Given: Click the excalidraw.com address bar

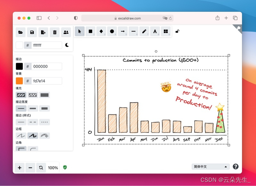Looking at the screenshot, I should 127,18.
